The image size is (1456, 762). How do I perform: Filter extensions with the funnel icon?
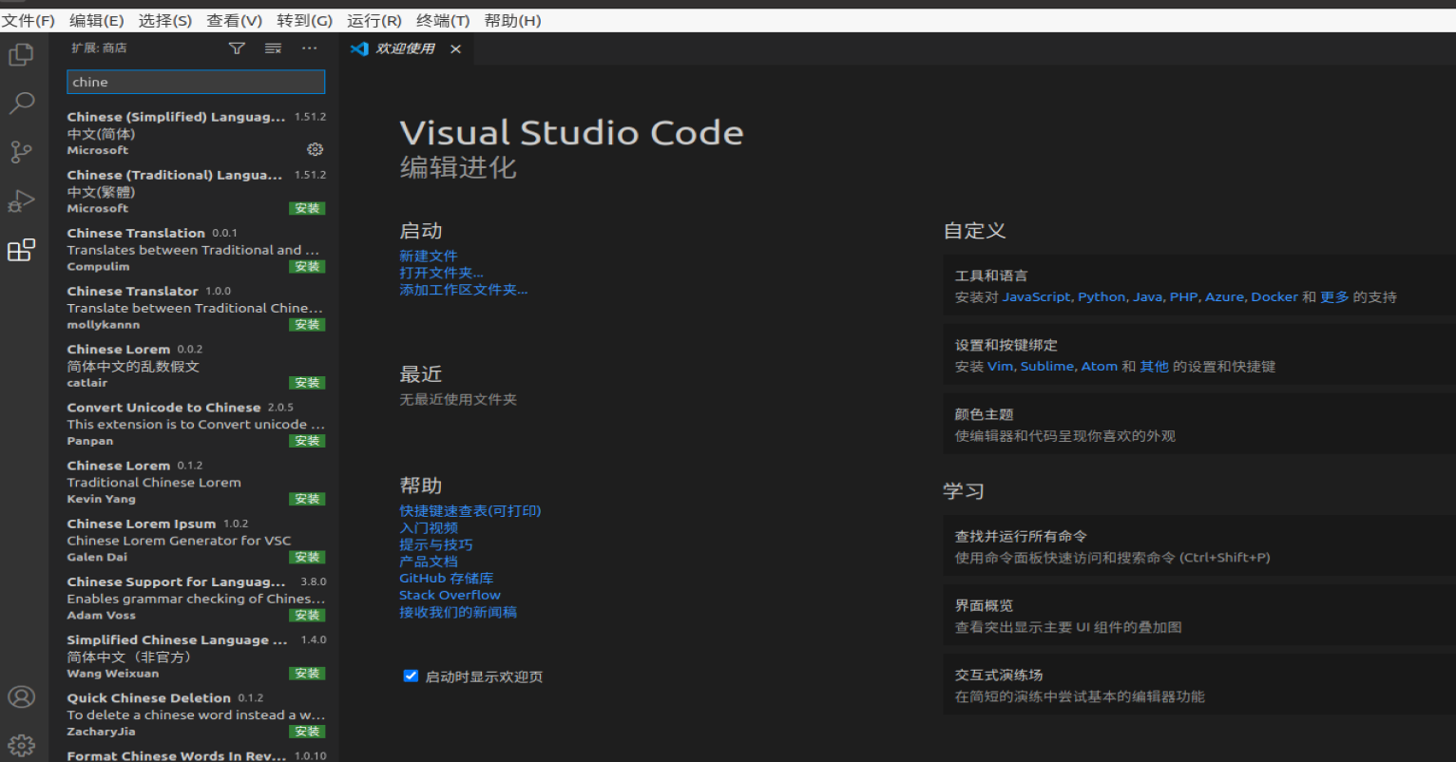point(237,48)
